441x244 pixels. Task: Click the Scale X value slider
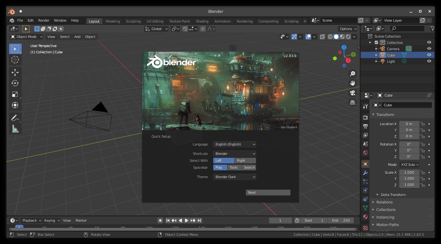[409, 172]
